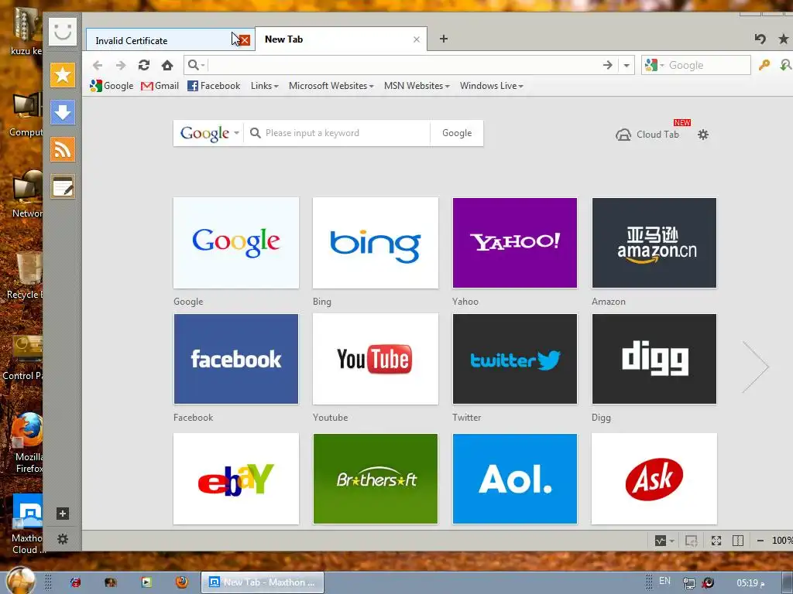The image size is (793, 594).
Task: Open the Google quick dial tile
Action: [236, 243]
